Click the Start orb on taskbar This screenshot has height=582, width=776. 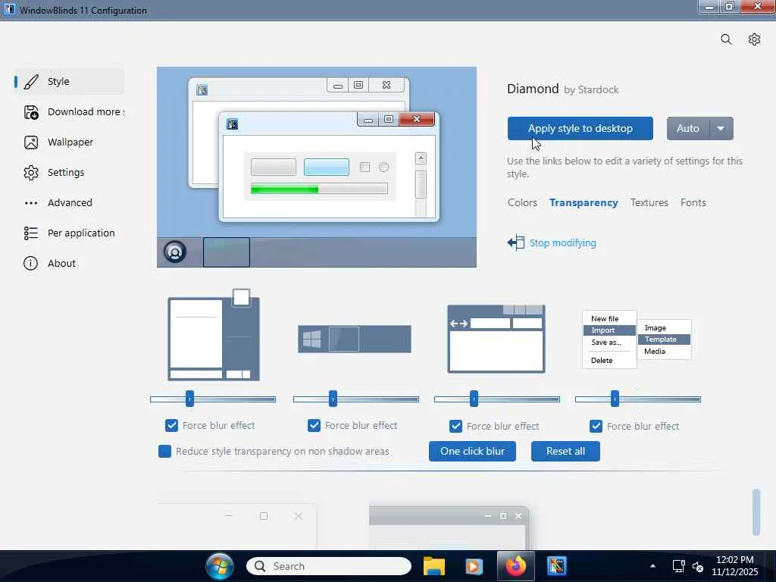tap(220, 566)
